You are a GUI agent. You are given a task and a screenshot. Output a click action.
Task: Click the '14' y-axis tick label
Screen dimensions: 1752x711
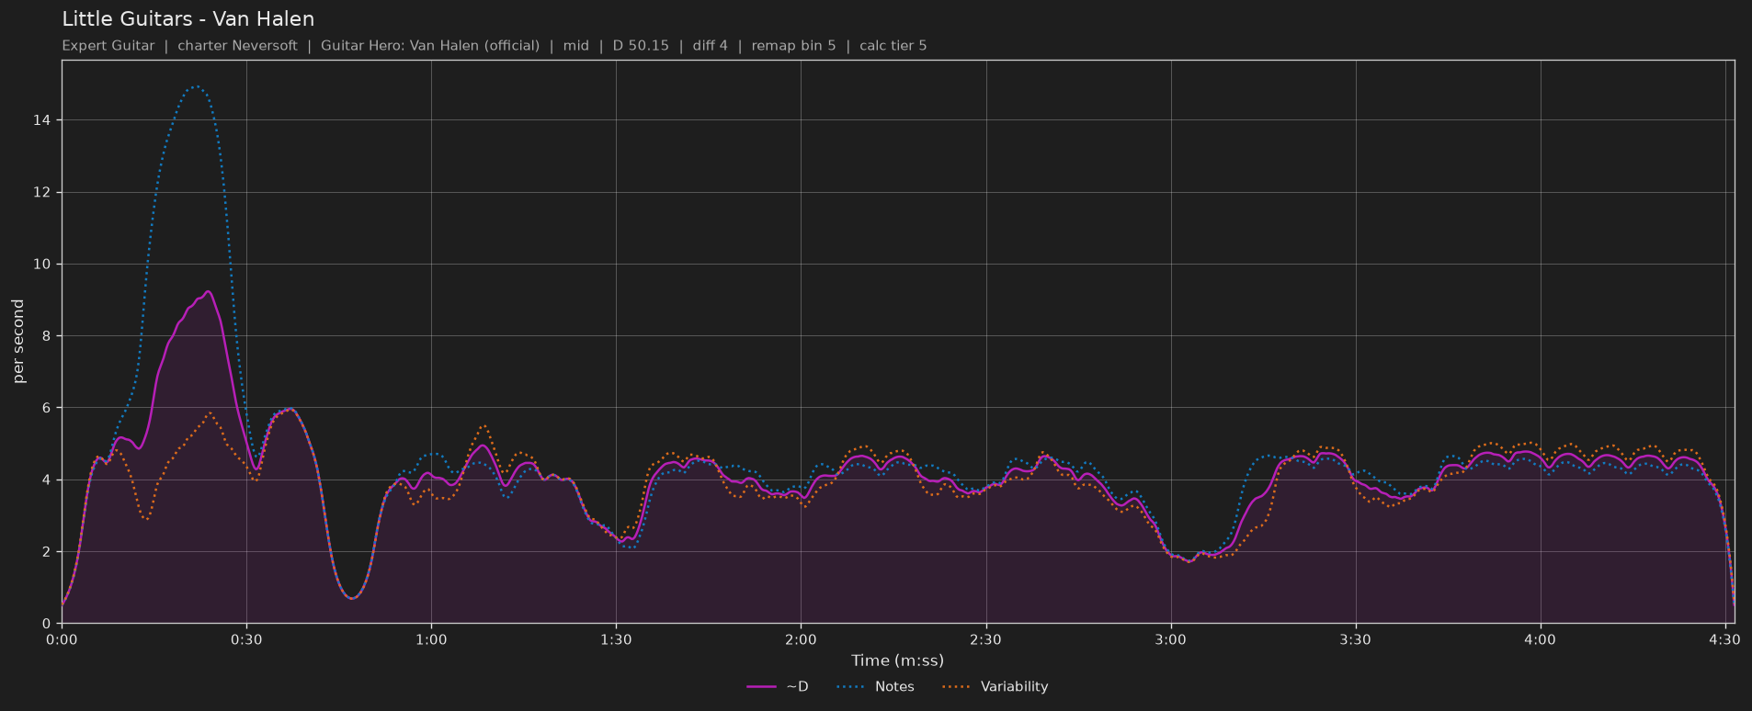[43, 120]
